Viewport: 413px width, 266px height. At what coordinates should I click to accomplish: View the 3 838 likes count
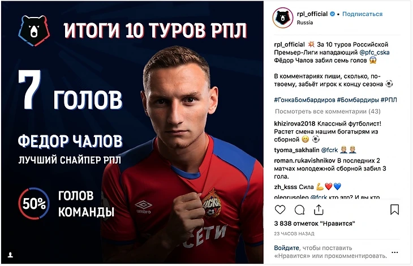pyautogui.click(x=315, y=224)
